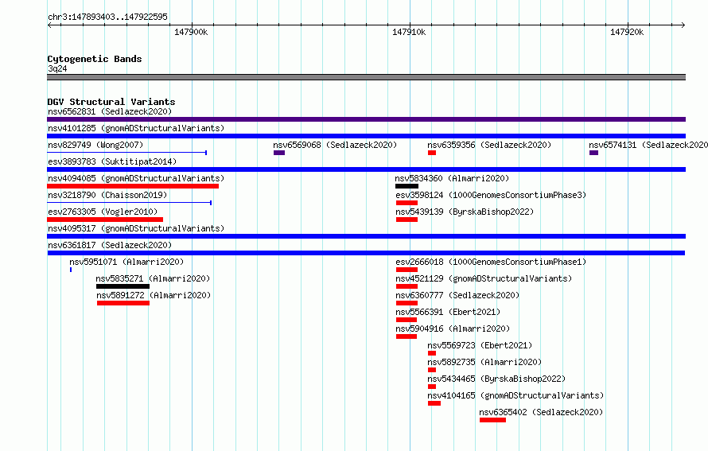Click esv3598124 (1000GenomesConsortiumPhase3) label
Image resolution: width=708 pixels, height=451 pixels.
[491, 195]
